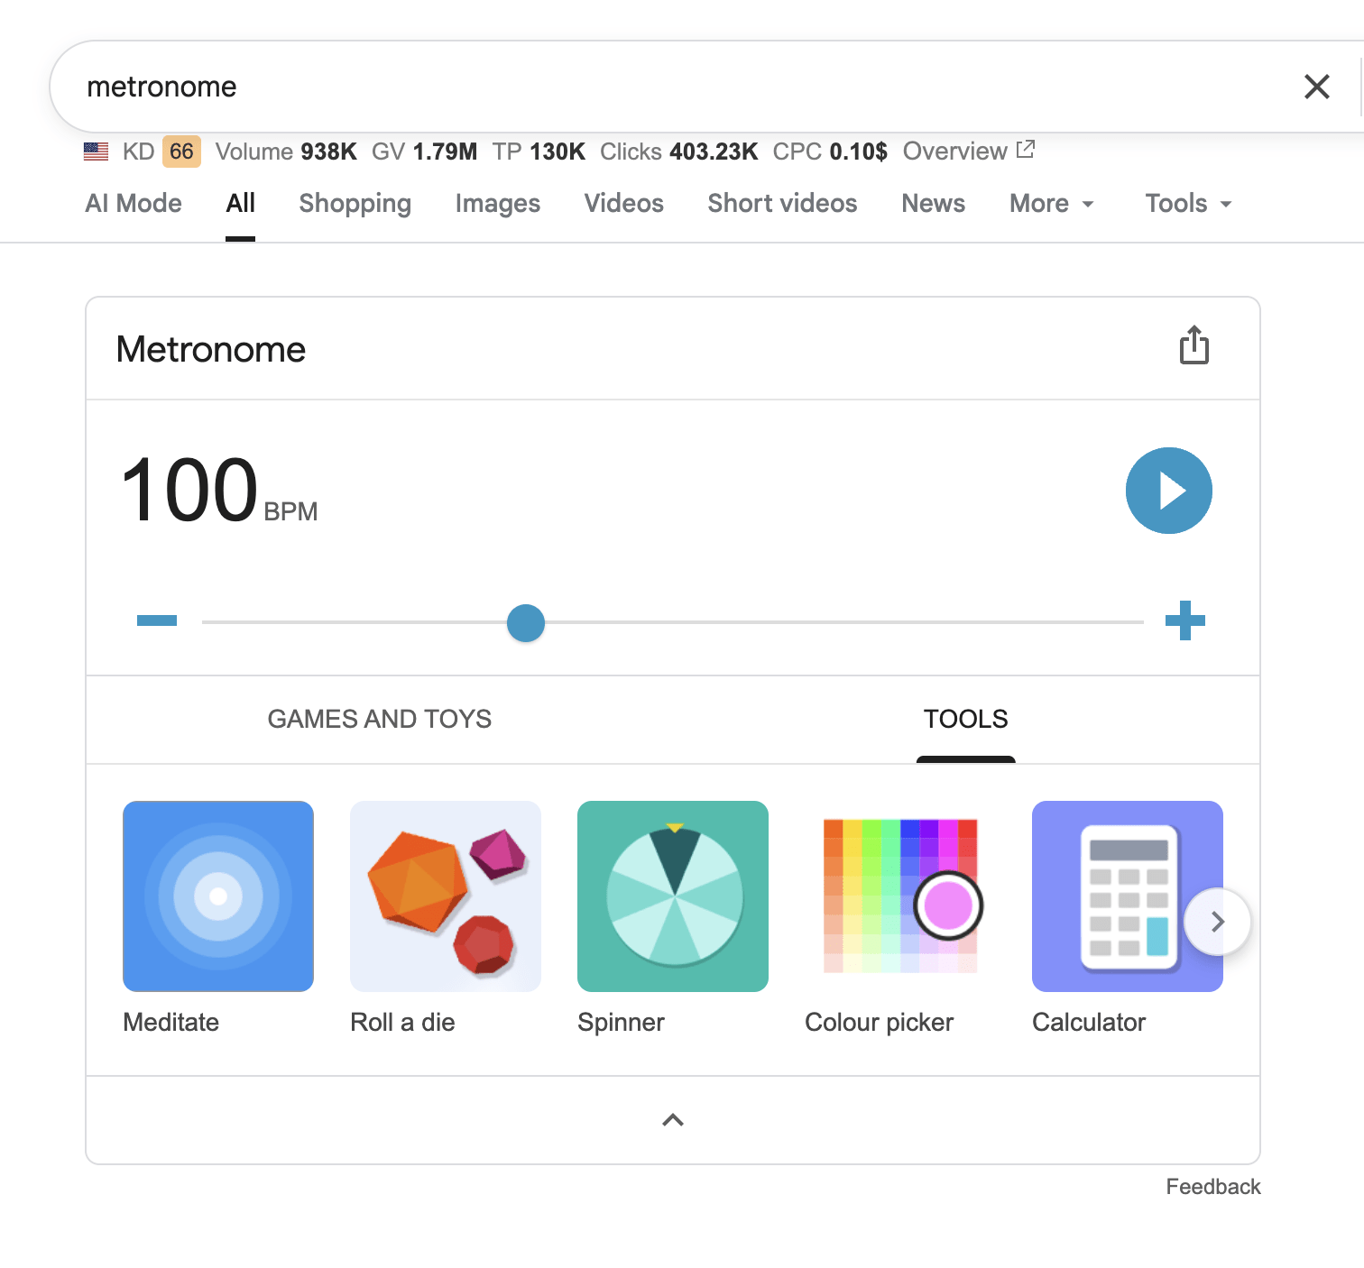The width and height of the screenshot is (1364, 1268).
Task: Expand the More search filter dropdown
Action: [1051, 204]
